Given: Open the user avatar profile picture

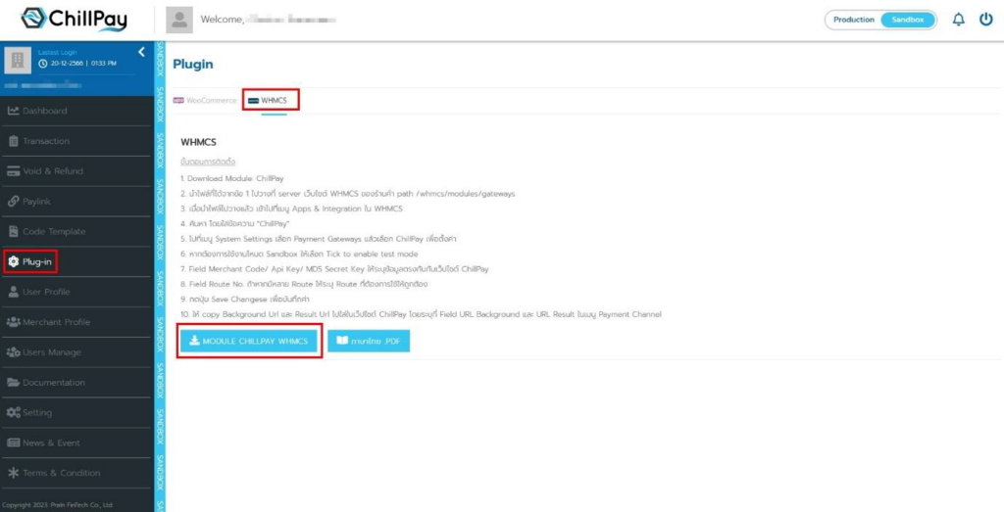Looking at the screenshot, I should 179,20.
